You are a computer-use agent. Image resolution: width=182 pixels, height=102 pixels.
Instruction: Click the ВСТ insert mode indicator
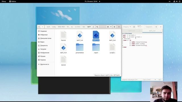tap(160, 80)
